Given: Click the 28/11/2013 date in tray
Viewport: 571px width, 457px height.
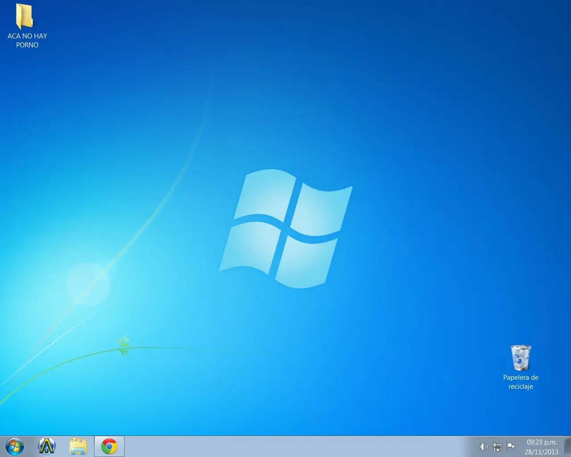Looking at the screenshot, I should tap(542, 452).
